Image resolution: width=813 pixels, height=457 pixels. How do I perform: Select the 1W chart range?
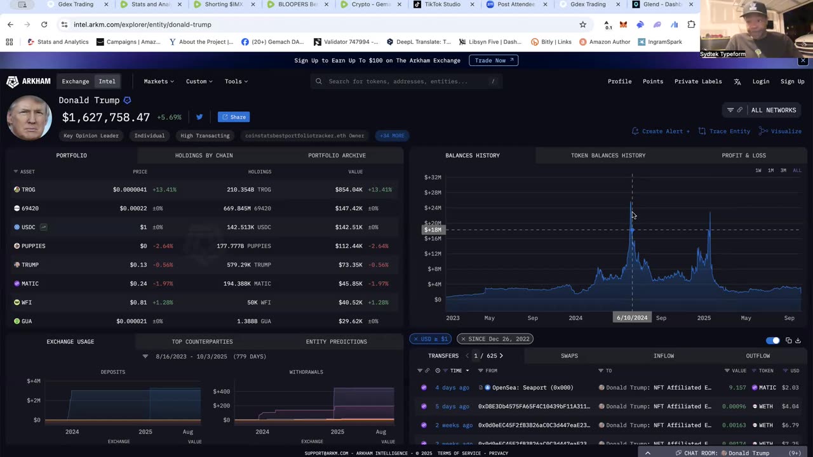[x=758, y=171]
